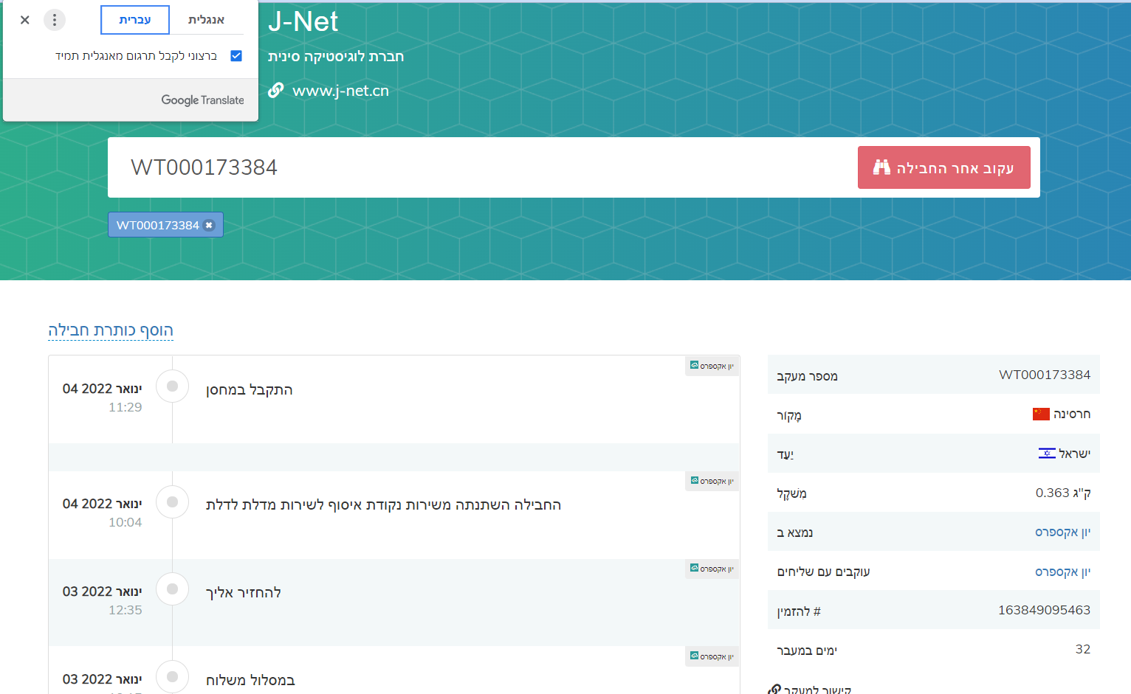This screenshot has height=694, width=1131.
Task: Switch to the אנגלית tab in the translate popup
Action: coord(207,20)
